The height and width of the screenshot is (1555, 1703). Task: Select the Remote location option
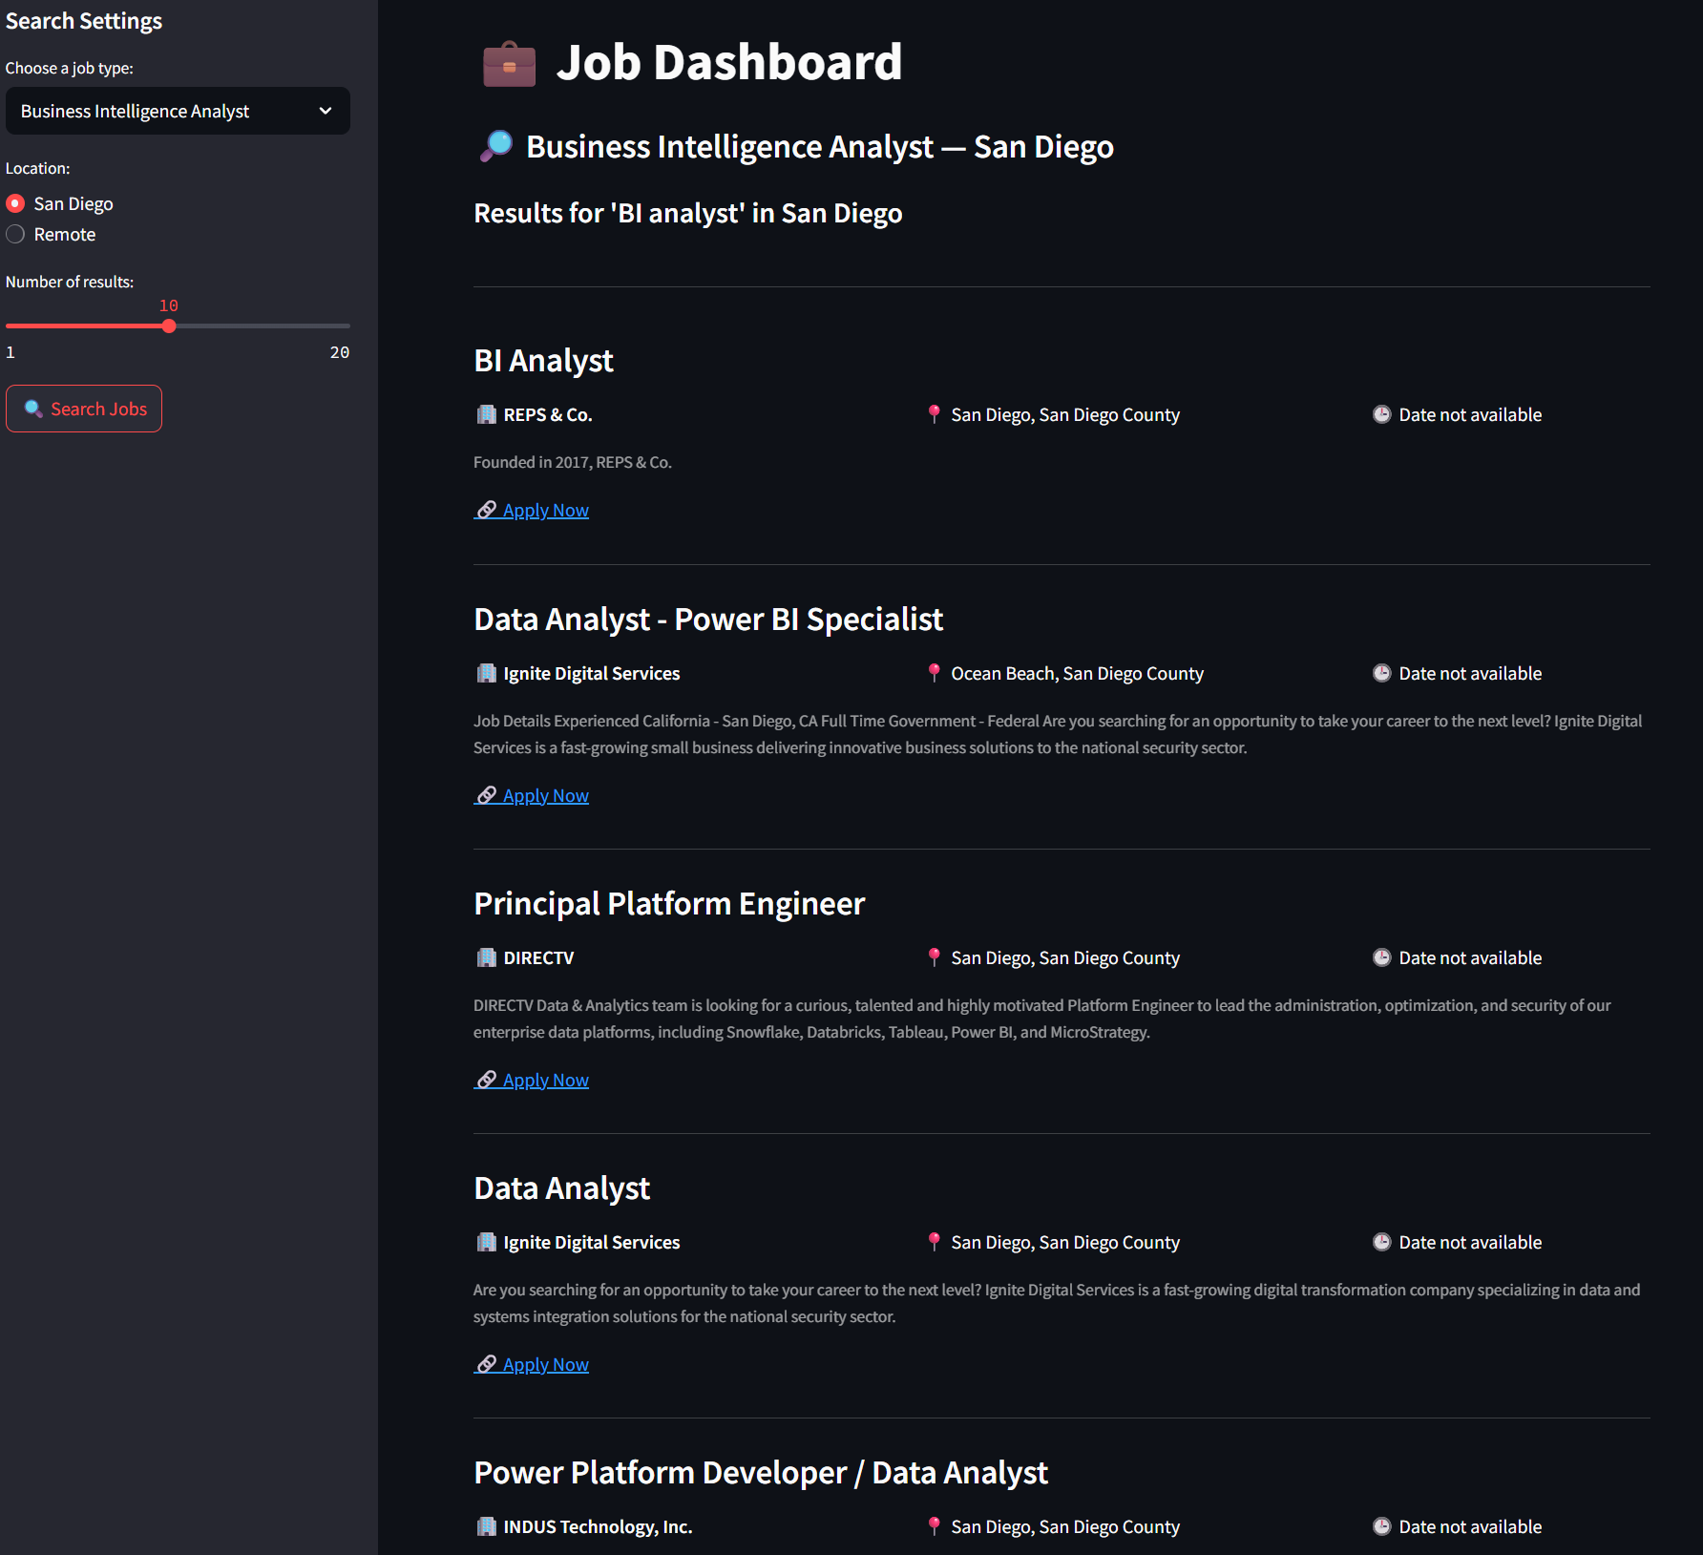click(15, 234)
